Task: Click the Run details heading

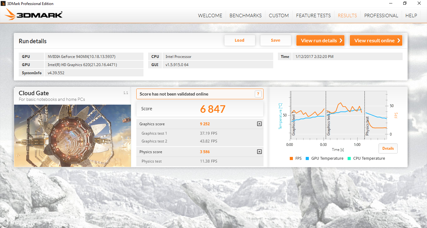Action: point(33,41)
